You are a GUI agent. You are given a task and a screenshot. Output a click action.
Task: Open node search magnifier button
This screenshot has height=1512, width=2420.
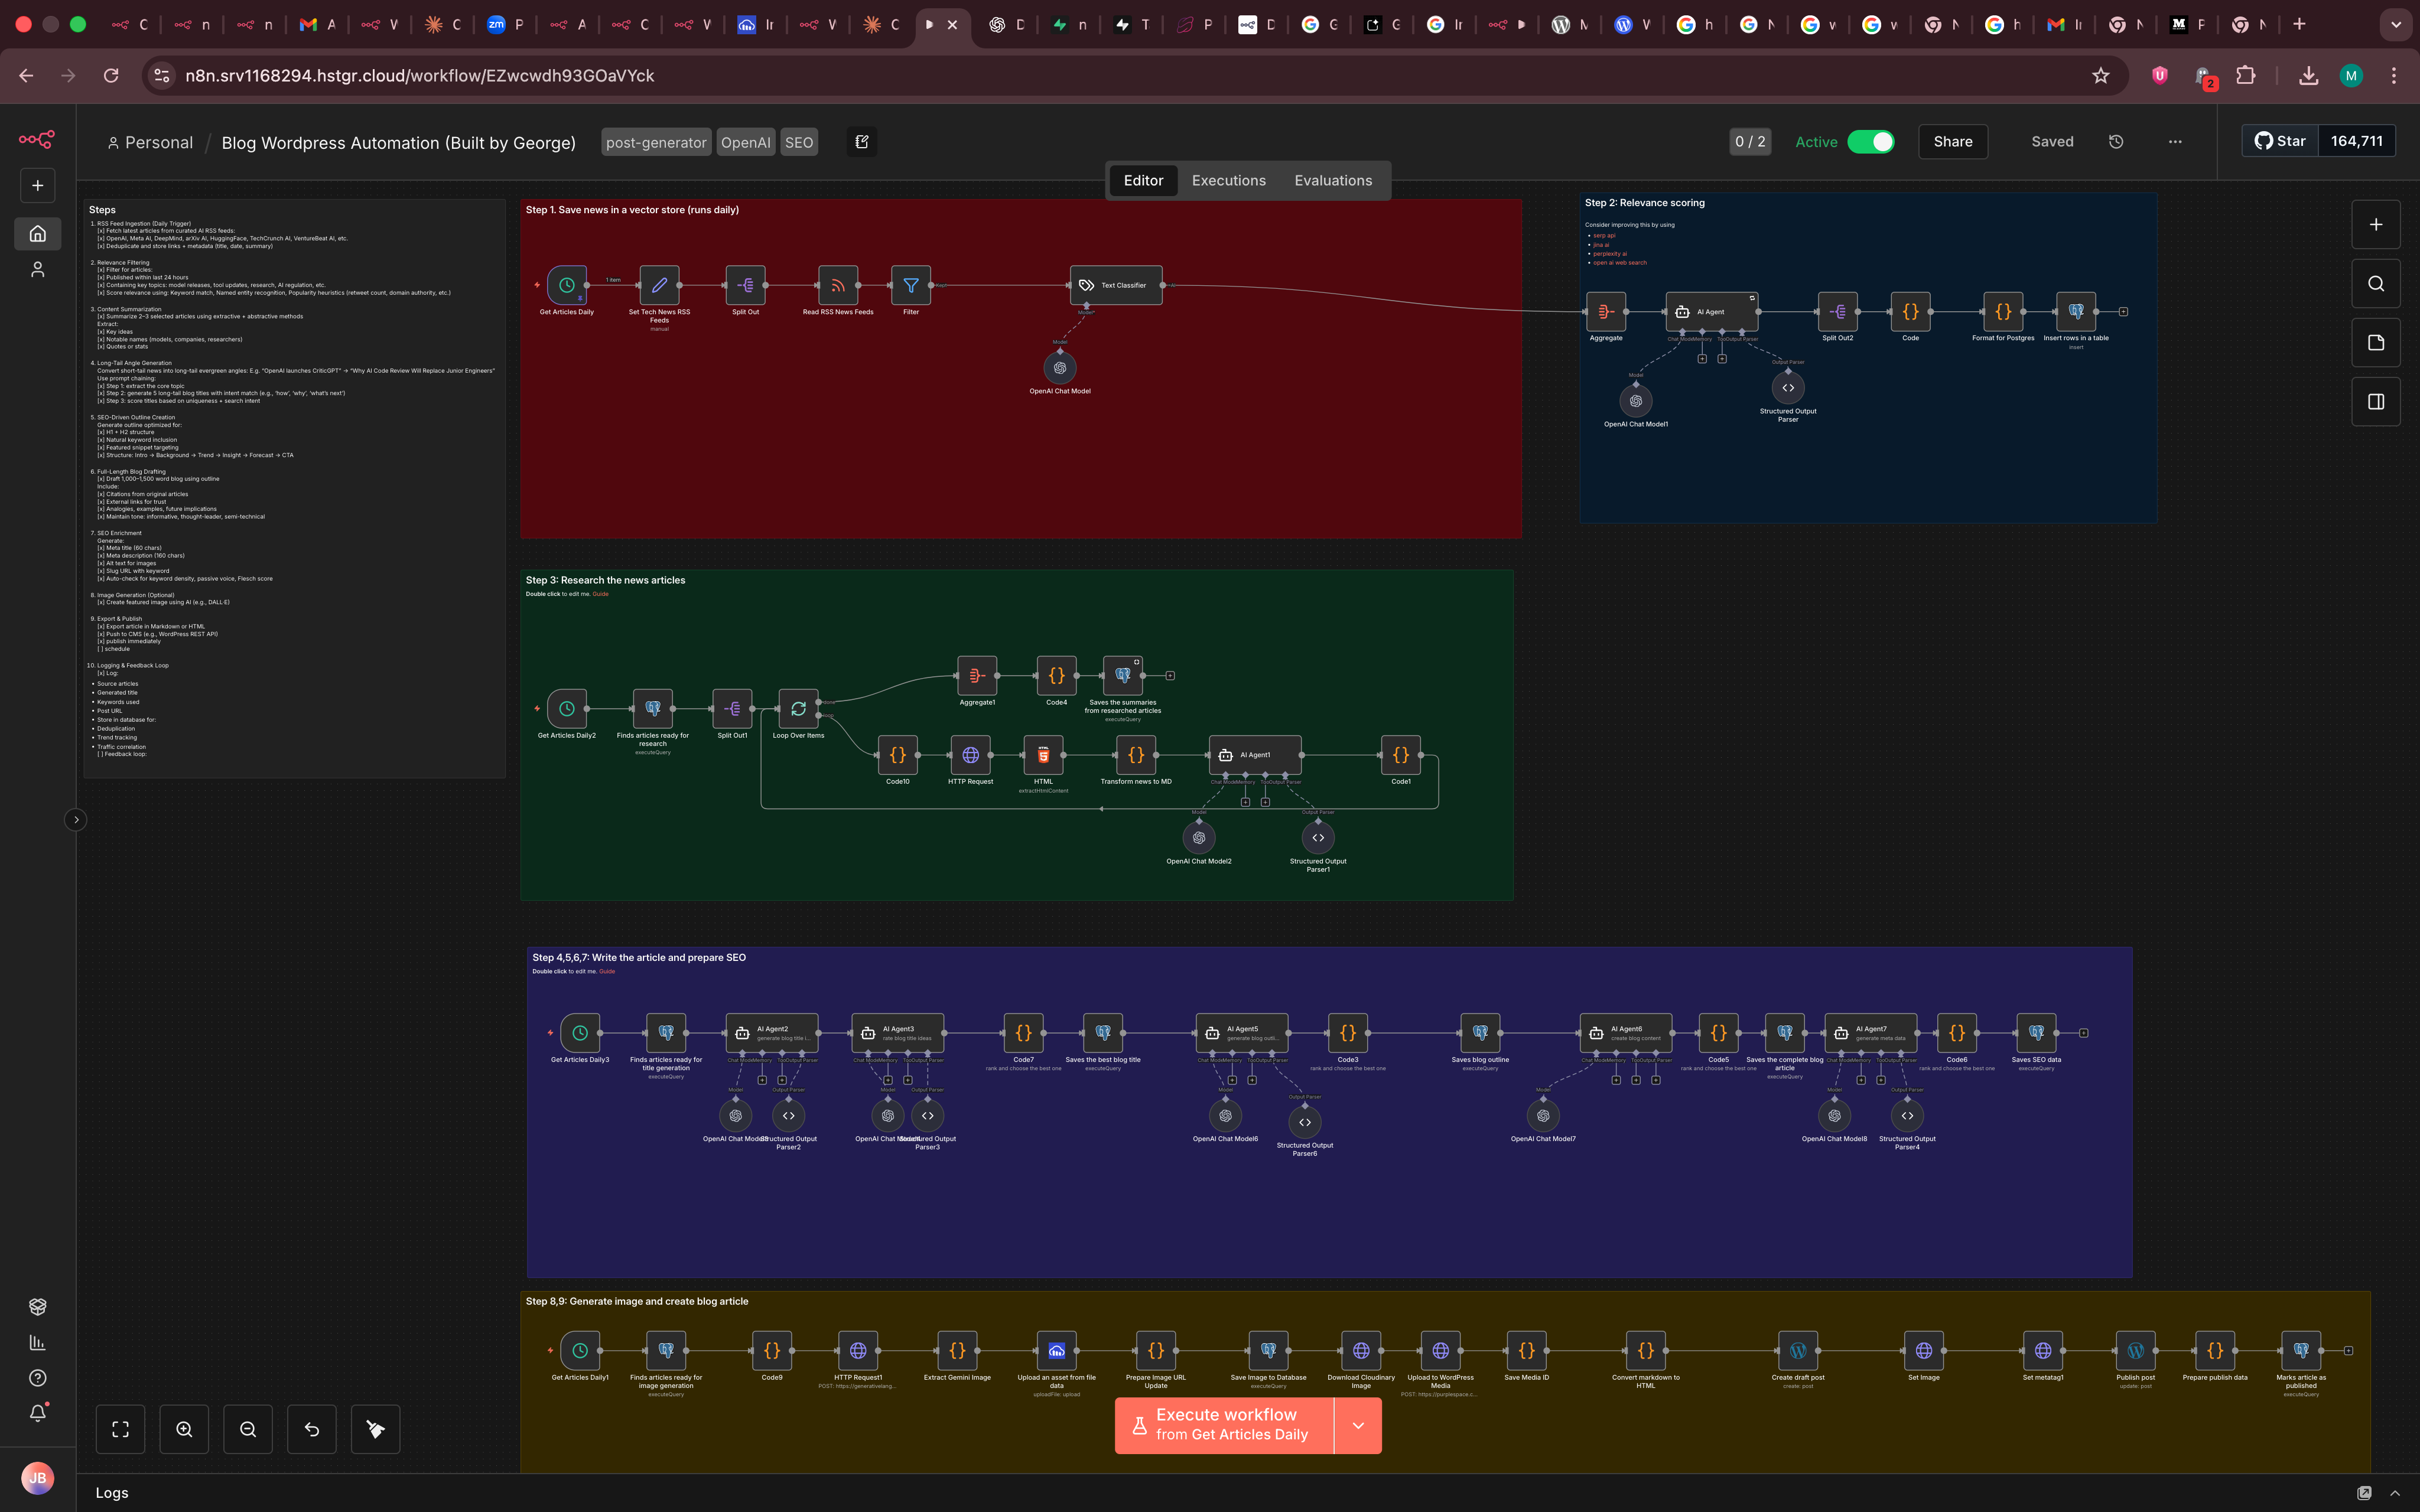[x=2376, y=284]
